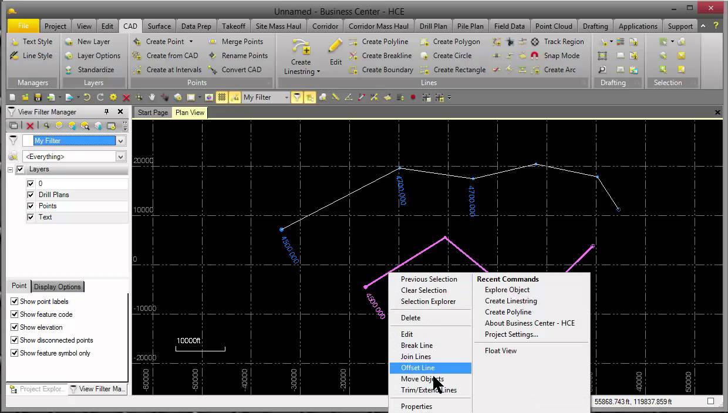
Task: Click the Create Linestring icon
Action: (301, 47)
